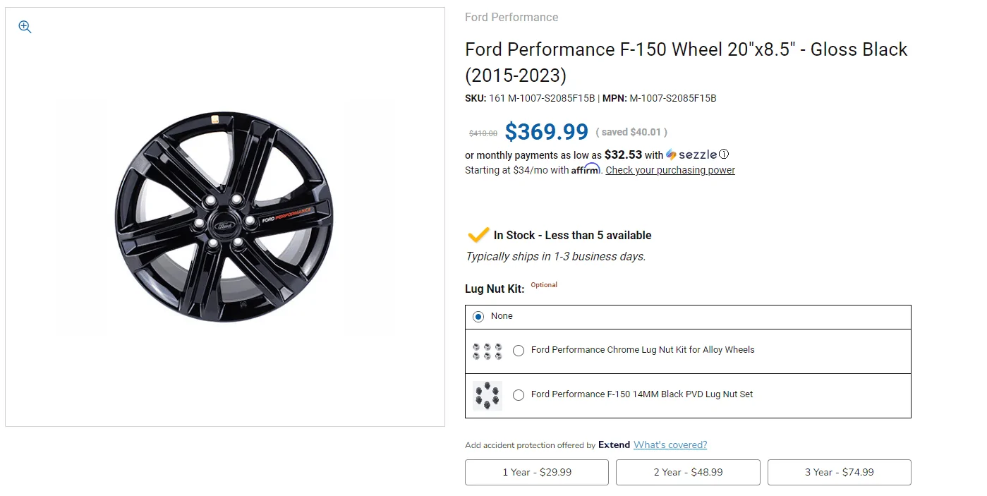Click the $369.99 sale price

547,131
